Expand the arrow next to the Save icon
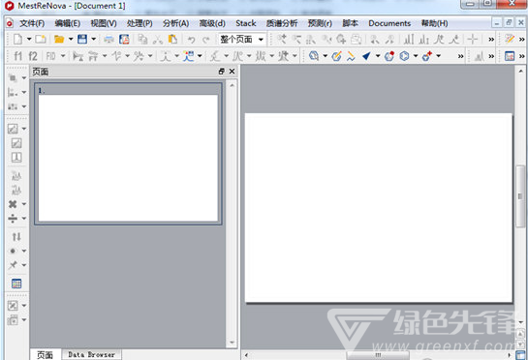The width and height of the screenshot is (528, 360). tap(94, 40)
